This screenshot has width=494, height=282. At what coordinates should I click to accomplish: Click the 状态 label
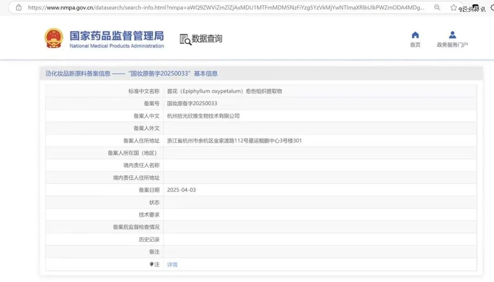(x=154, y=203)
